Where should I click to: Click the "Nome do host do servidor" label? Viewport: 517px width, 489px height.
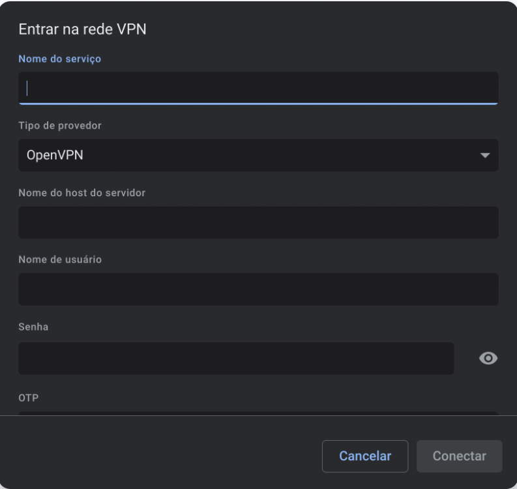(81, 192)
